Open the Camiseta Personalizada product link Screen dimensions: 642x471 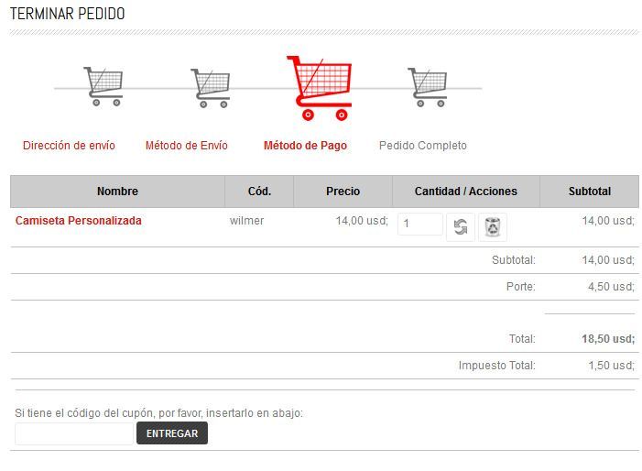point(79,220)
